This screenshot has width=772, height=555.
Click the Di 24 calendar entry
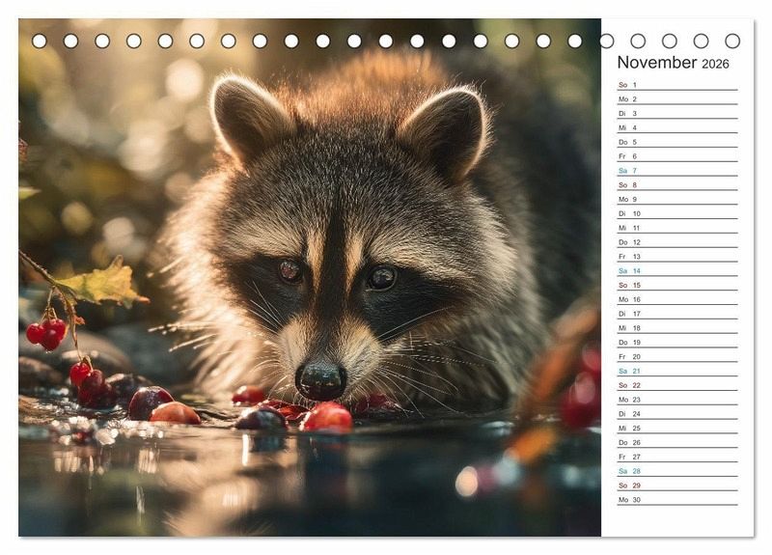point(676,414)
